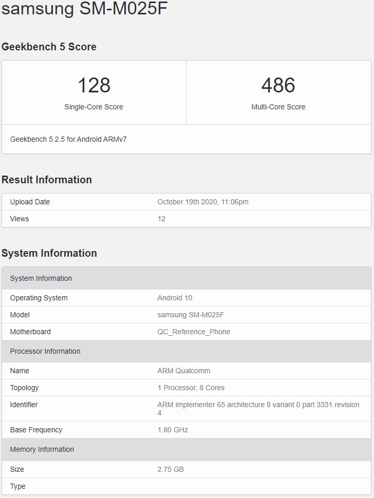Select the Android 10 value

click(x=175, y=298)
